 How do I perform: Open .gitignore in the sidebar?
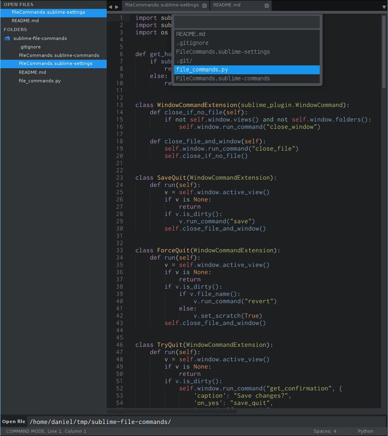pos(30,47)
